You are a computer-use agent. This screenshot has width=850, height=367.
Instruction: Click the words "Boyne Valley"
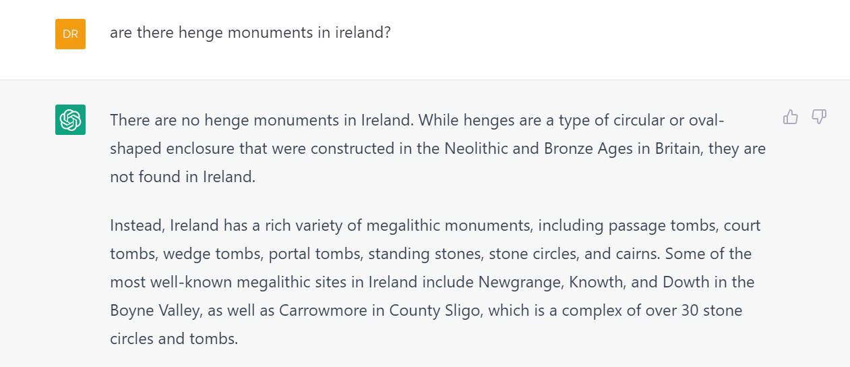point(150,310)
